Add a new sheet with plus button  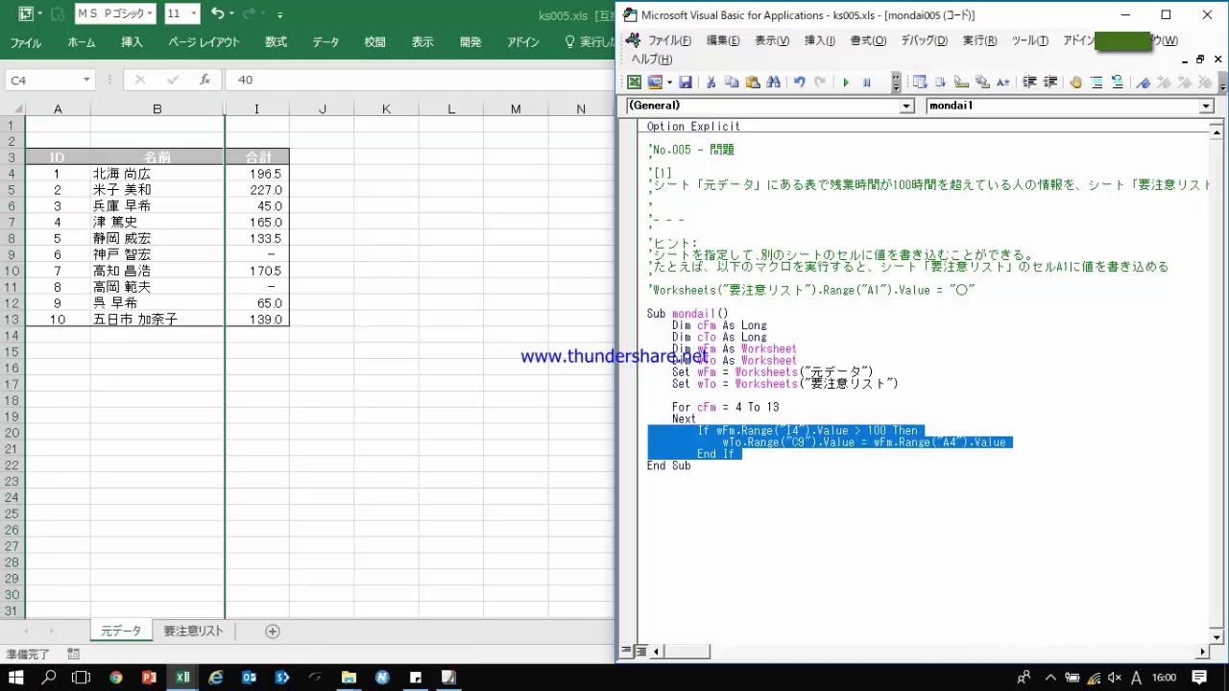[273, 631]
